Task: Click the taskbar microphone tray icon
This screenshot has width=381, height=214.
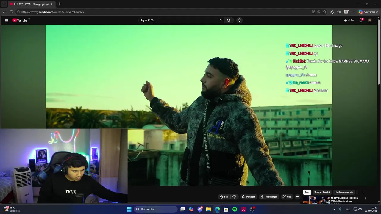Action: click(x=340, y=209)
